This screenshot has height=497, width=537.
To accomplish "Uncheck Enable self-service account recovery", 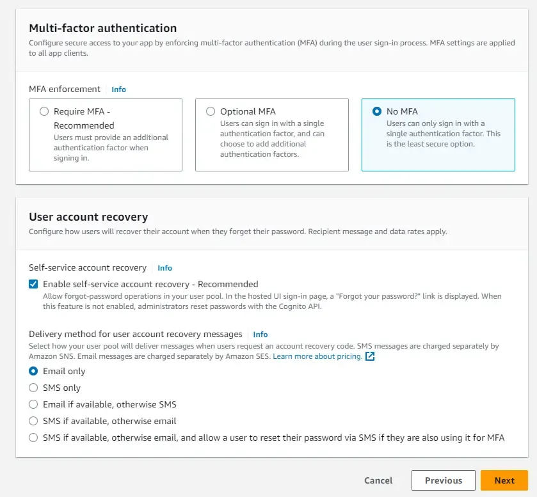I will pyautogui.click(x=33, y=284).
